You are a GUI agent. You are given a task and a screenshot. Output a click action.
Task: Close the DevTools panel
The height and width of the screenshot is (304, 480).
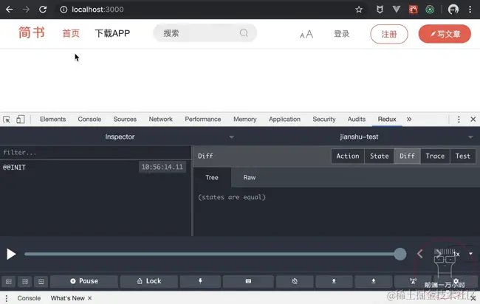473,120
